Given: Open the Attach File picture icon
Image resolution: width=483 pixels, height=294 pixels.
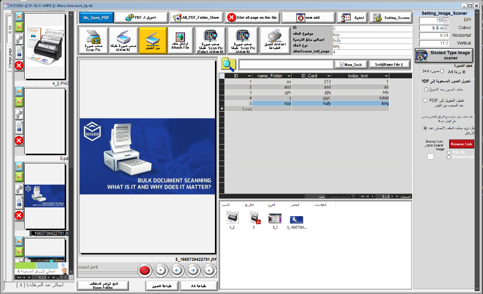Looking at the screenshot, I should click(x=180, y=41).
